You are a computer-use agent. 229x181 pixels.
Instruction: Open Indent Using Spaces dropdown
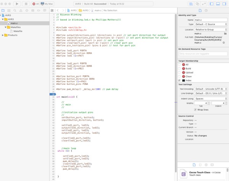tap(211, 98)
